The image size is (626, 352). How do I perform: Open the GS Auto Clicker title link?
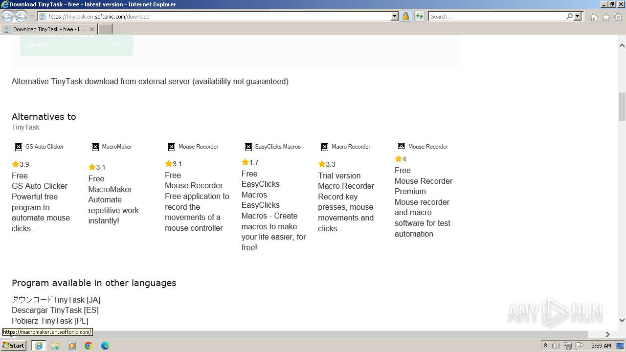40,186
